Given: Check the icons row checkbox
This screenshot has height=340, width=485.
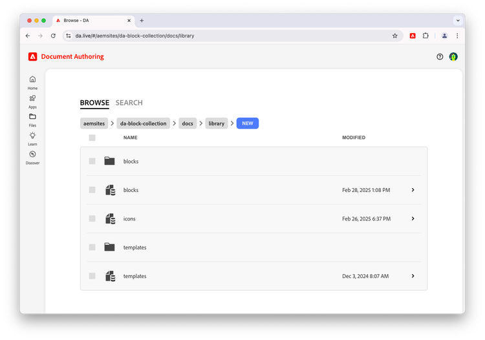Looking at the screenshot, I should click(92, 218).
